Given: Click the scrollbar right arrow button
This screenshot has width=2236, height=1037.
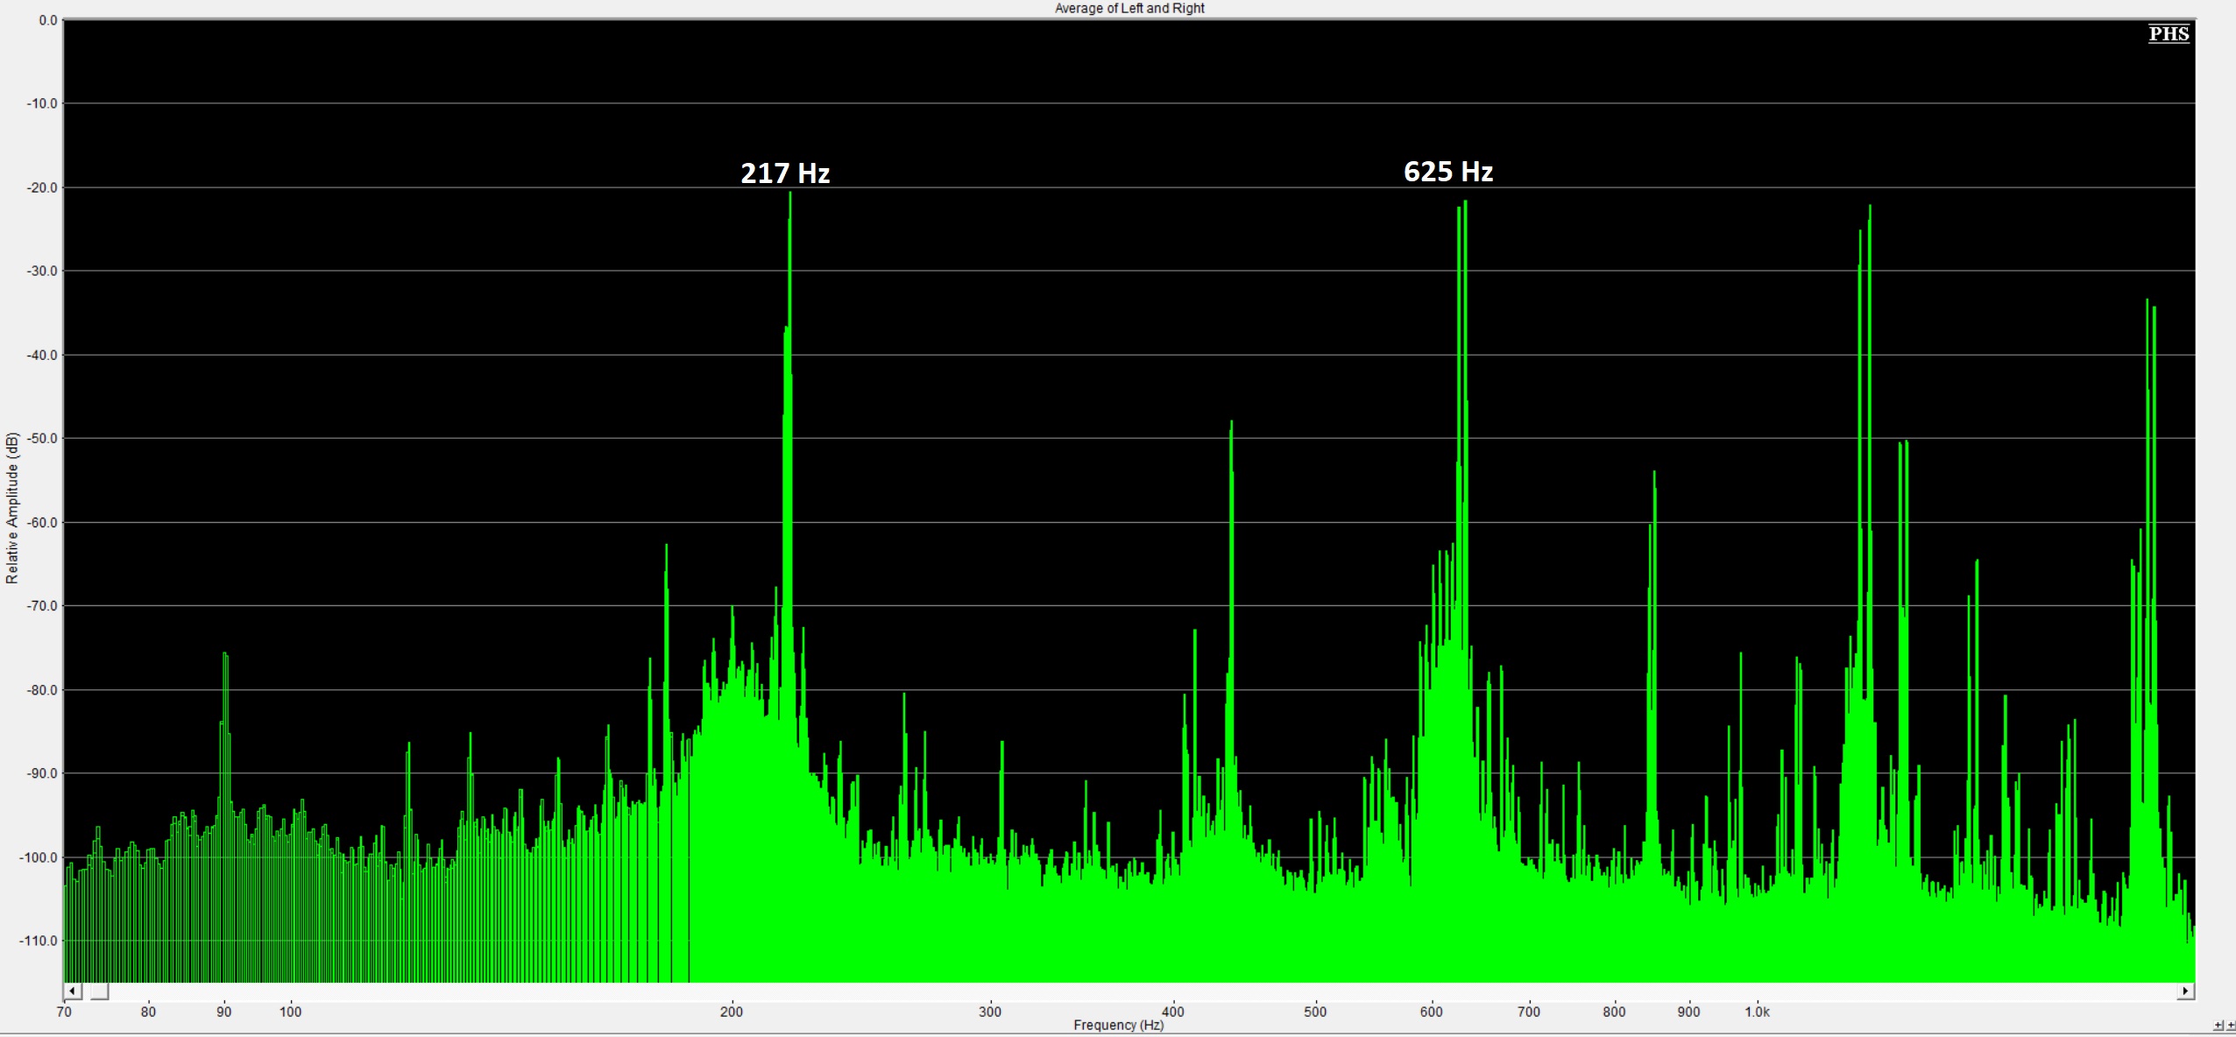Looking at the screenshot, I should coord(2185,991).
